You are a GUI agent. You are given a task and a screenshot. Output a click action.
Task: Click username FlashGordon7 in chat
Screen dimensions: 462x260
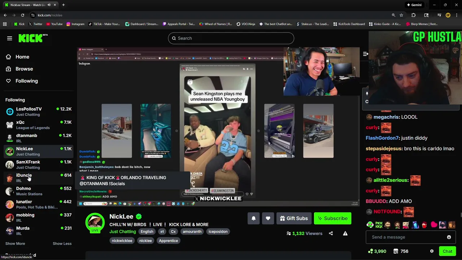pyautogui.click(x=382, y=138)
